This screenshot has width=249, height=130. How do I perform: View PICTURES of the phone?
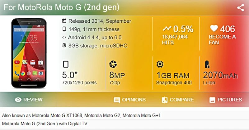click(229, 100)
